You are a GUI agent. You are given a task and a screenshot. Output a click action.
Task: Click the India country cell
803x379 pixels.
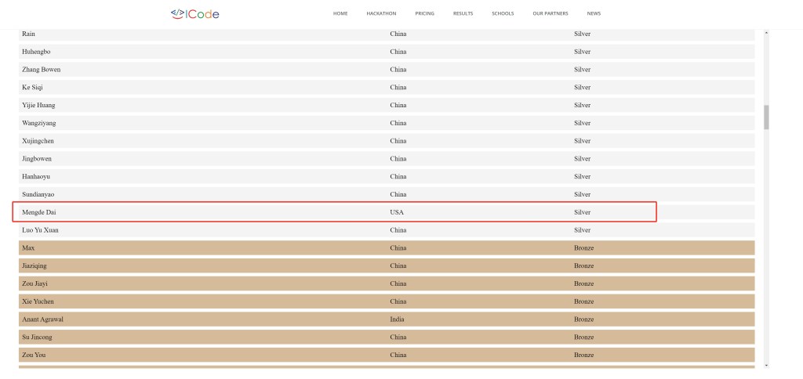tap(397, 319)
